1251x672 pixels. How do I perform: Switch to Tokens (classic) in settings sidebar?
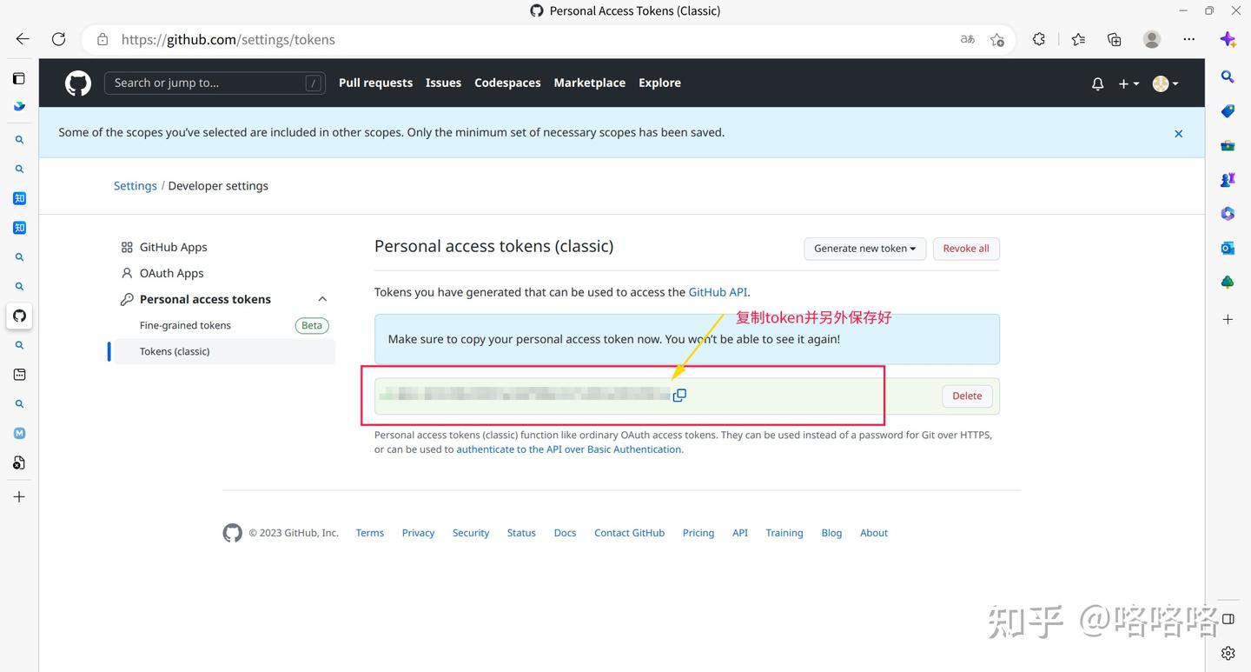pyautogui.click(x=175, y=351)
